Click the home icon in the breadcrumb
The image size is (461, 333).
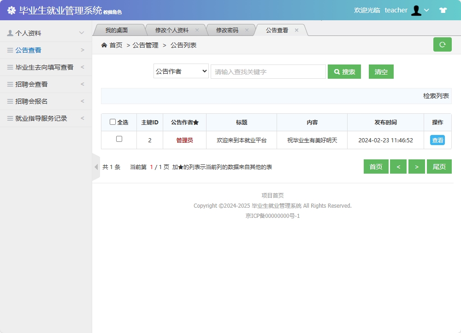(105, 45)
